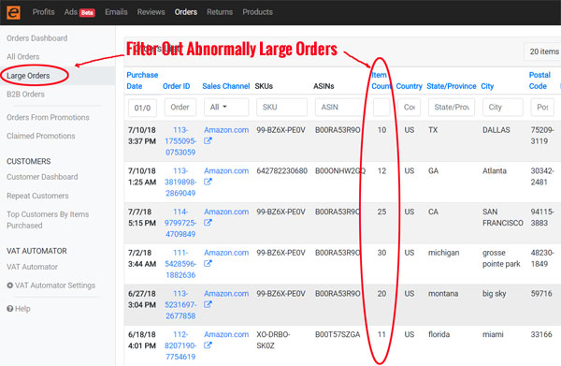
Task: Open the 20 items page size selector
Action: pyautogui.click(x=542, y=51)
